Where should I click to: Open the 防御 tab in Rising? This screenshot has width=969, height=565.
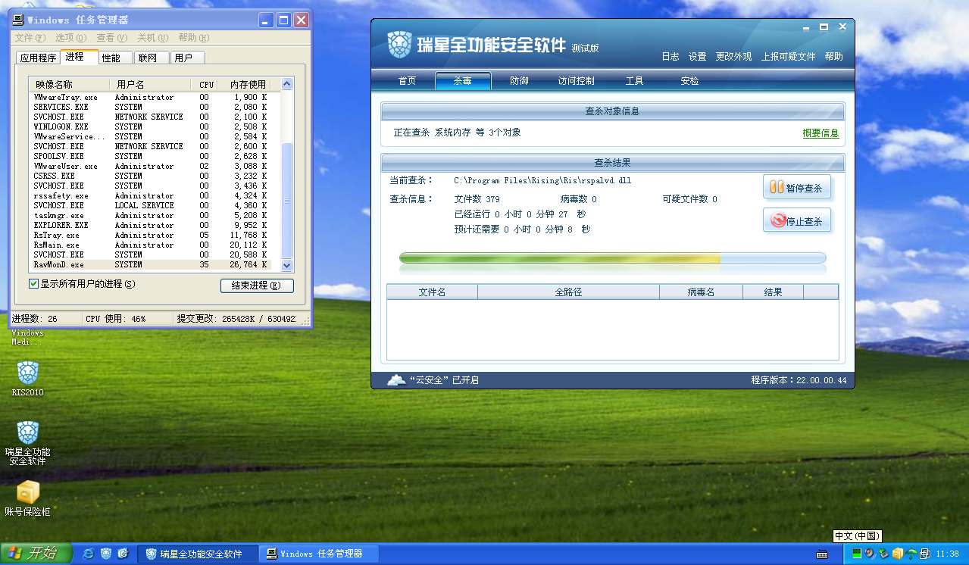(519, 81)
